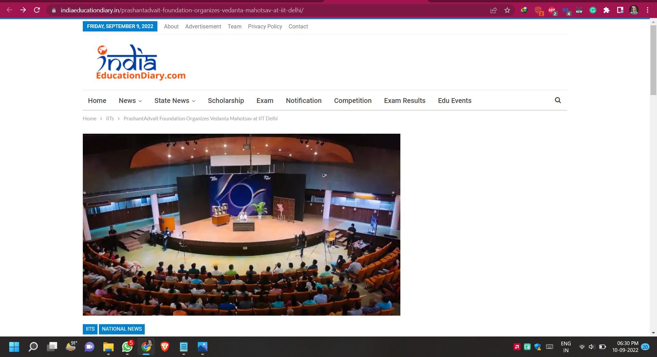Open WhatsApp from the taskbar
Viewport: 657px width, 357px height.
click(x=127, y=347)
